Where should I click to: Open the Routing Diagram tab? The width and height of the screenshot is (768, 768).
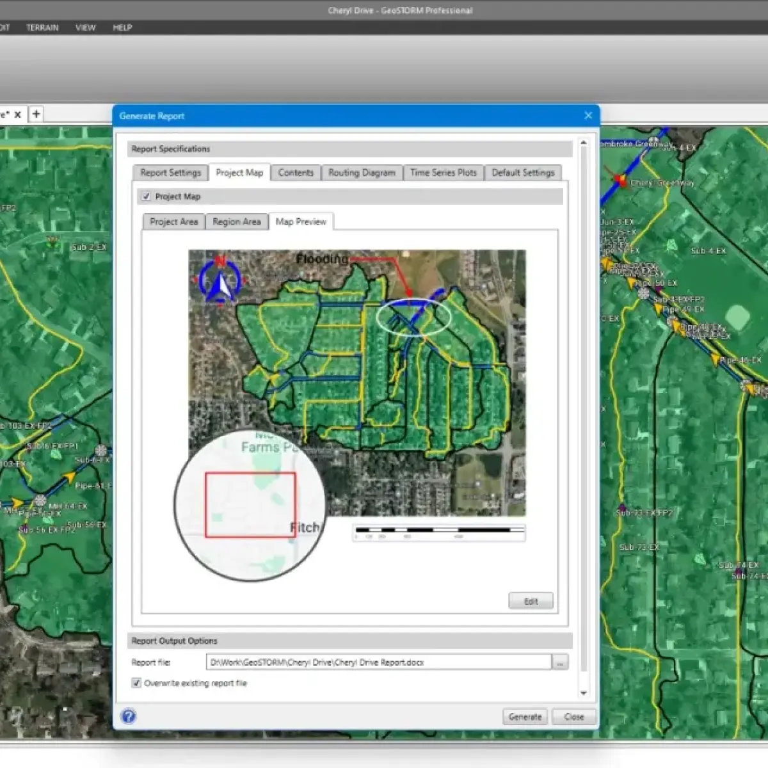[362, 173]
